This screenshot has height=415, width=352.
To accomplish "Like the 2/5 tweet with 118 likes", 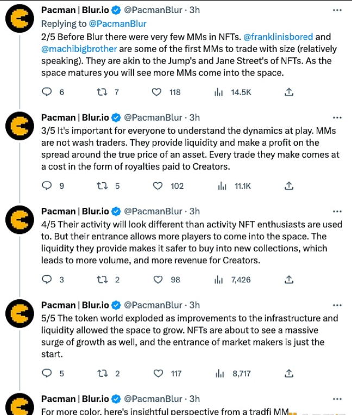I will 157,92.
